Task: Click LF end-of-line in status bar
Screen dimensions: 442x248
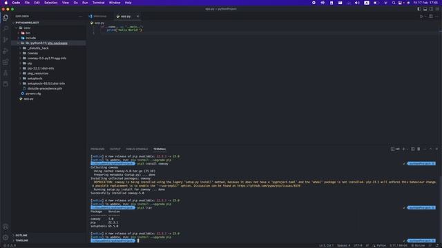Action: tap(367, 245)
